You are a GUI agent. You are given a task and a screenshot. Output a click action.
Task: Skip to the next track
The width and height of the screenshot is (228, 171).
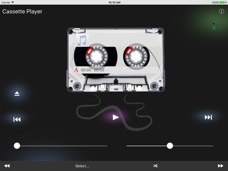(208, 117)
